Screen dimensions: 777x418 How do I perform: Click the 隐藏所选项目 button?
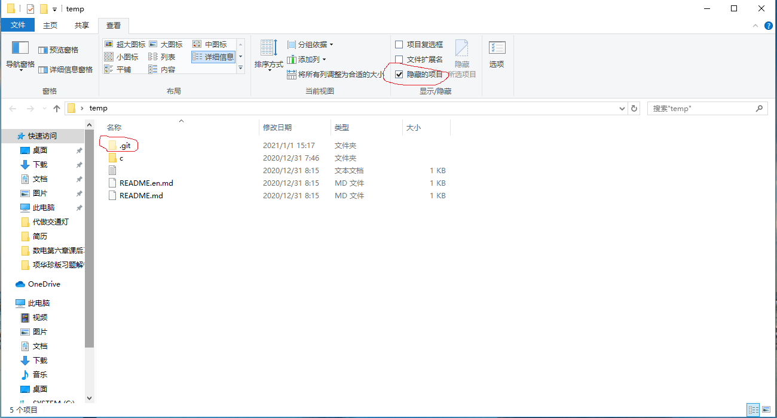point(462,59)
